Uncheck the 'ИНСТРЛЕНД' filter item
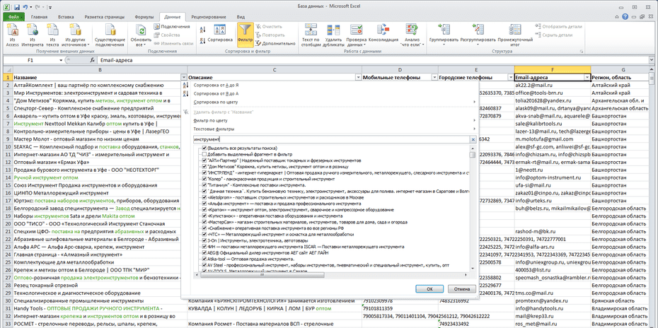The width and height of the screenshot is (658, 328). [204, 172]
